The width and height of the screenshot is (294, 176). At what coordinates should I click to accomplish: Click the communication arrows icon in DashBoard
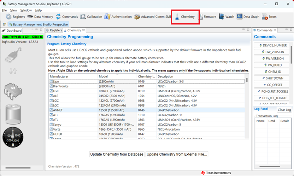tap(13, 71)
